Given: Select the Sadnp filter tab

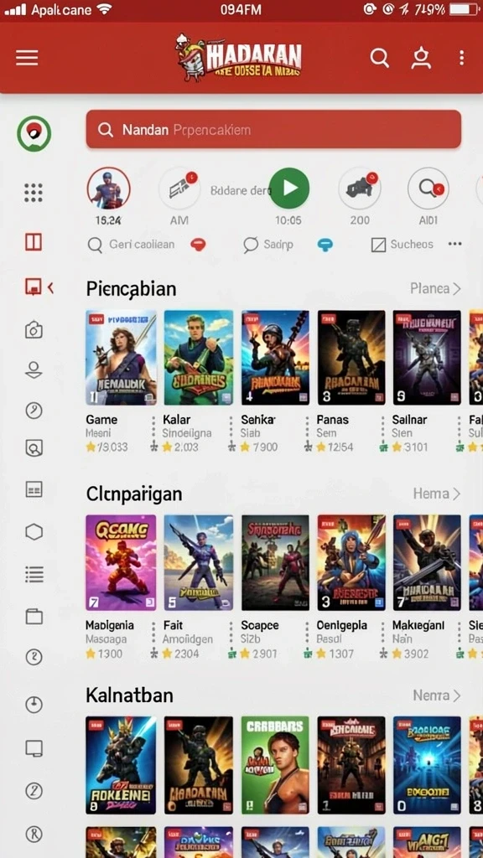Looking at the screenshot, I should (x=268, y=245).
